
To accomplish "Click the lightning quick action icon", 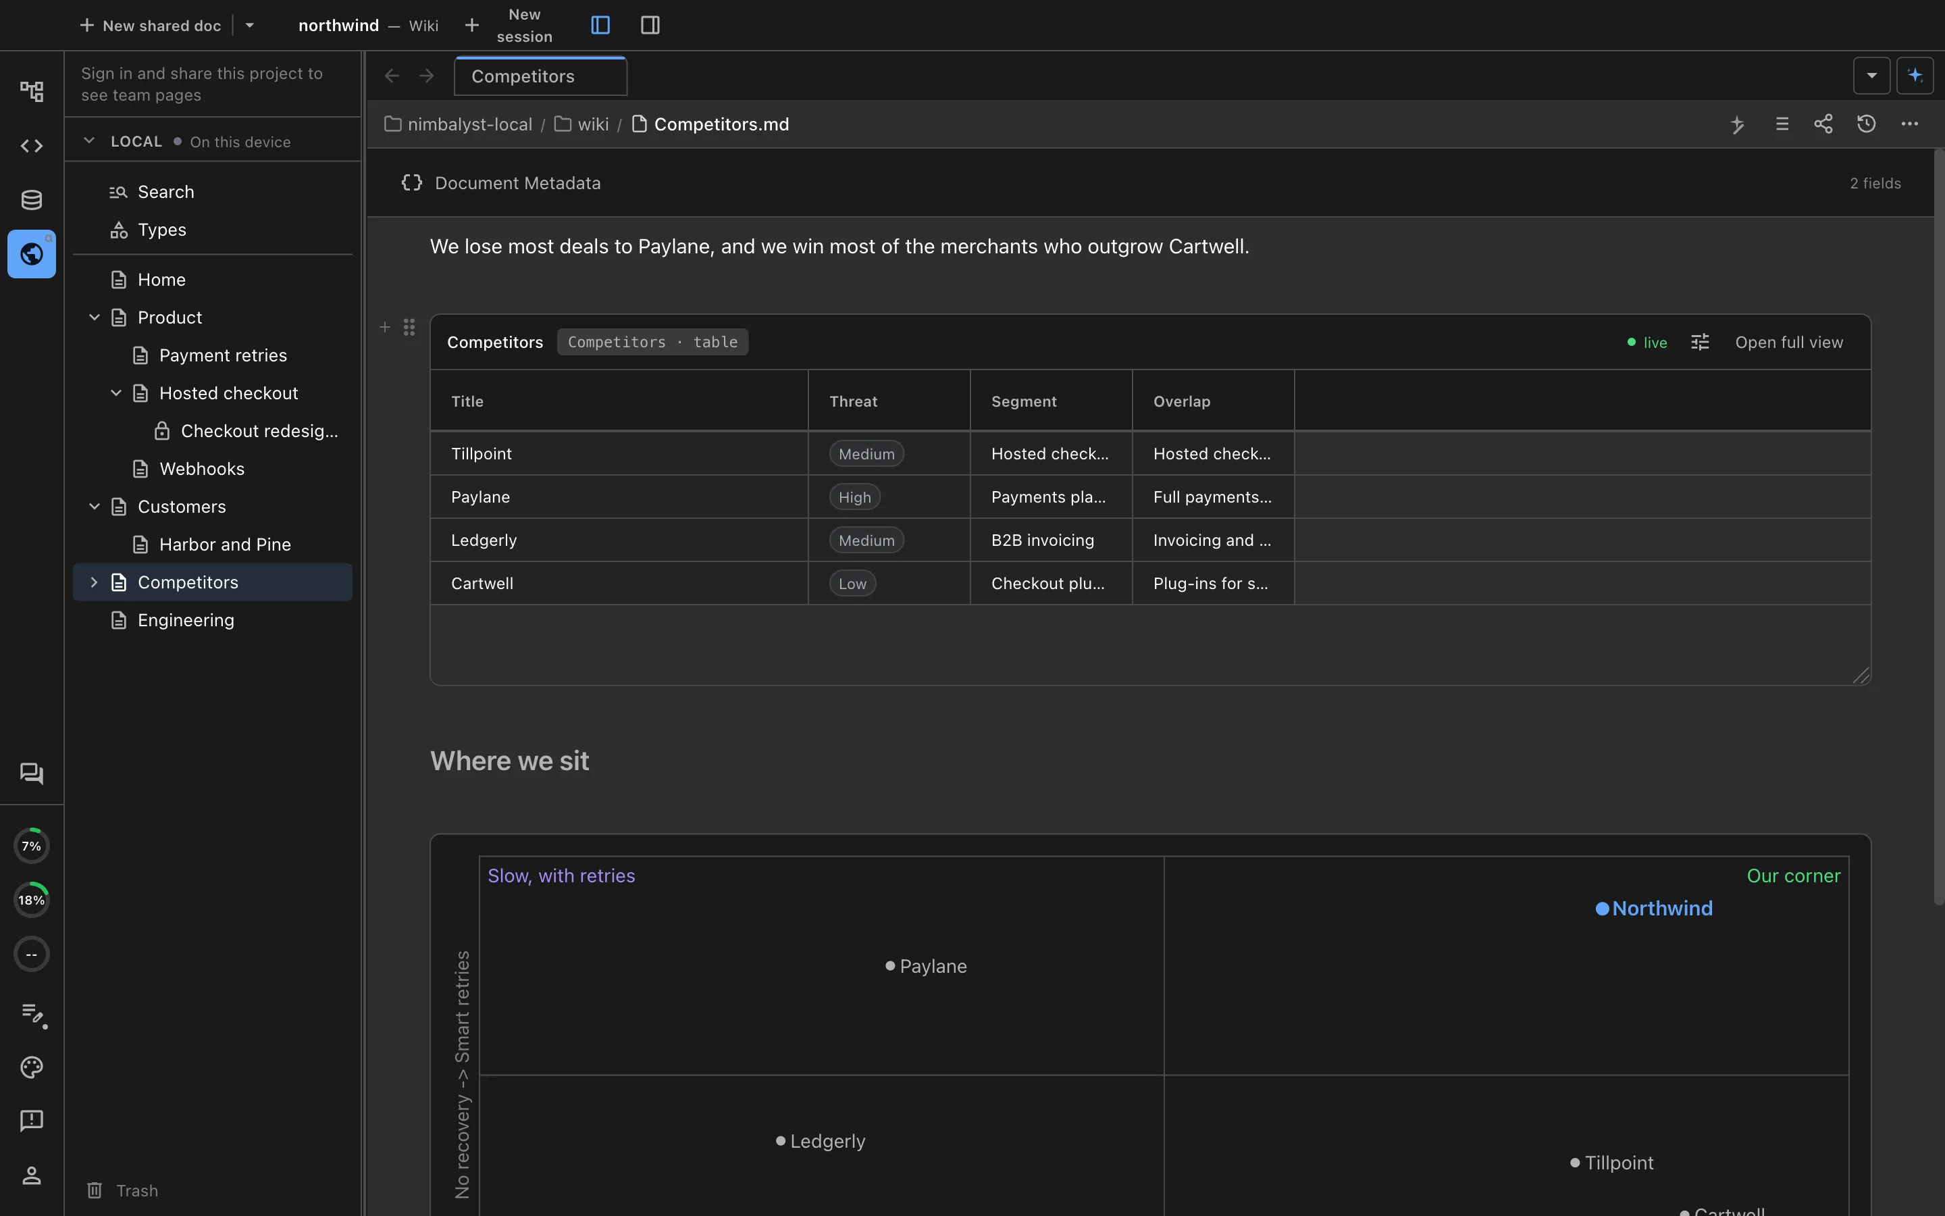I will pyautogui.click(x=1738, y=124).
